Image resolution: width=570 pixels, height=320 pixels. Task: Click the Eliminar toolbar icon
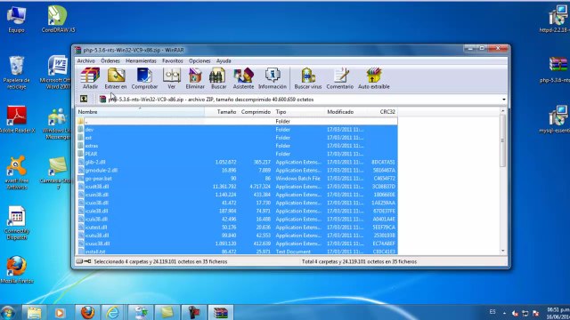pyautogui.click(x=195, y=78)
